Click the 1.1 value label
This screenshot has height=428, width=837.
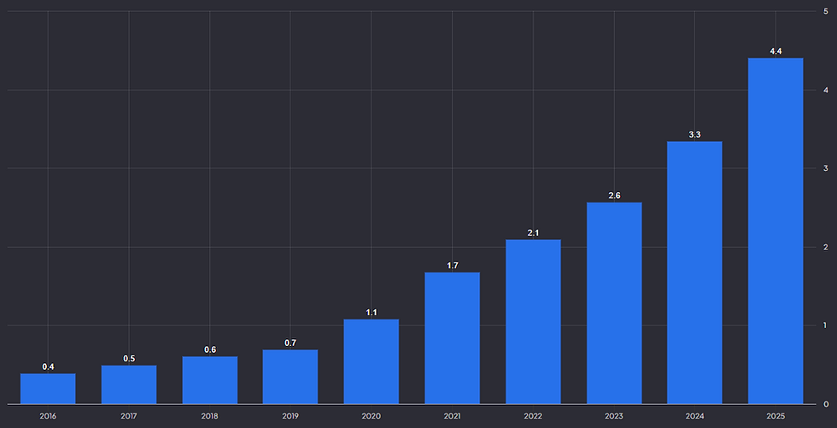[372, 313]
